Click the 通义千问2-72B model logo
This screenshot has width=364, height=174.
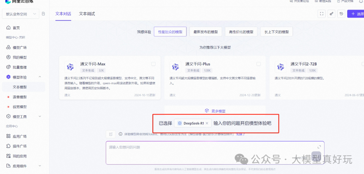point(280,67)
